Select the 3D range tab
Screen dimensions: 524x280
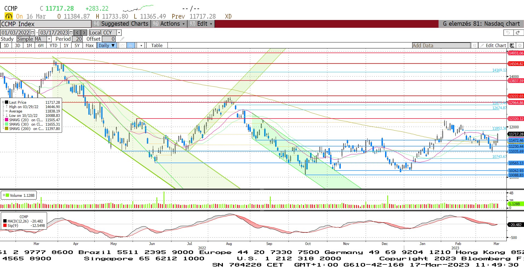point(18,45)
